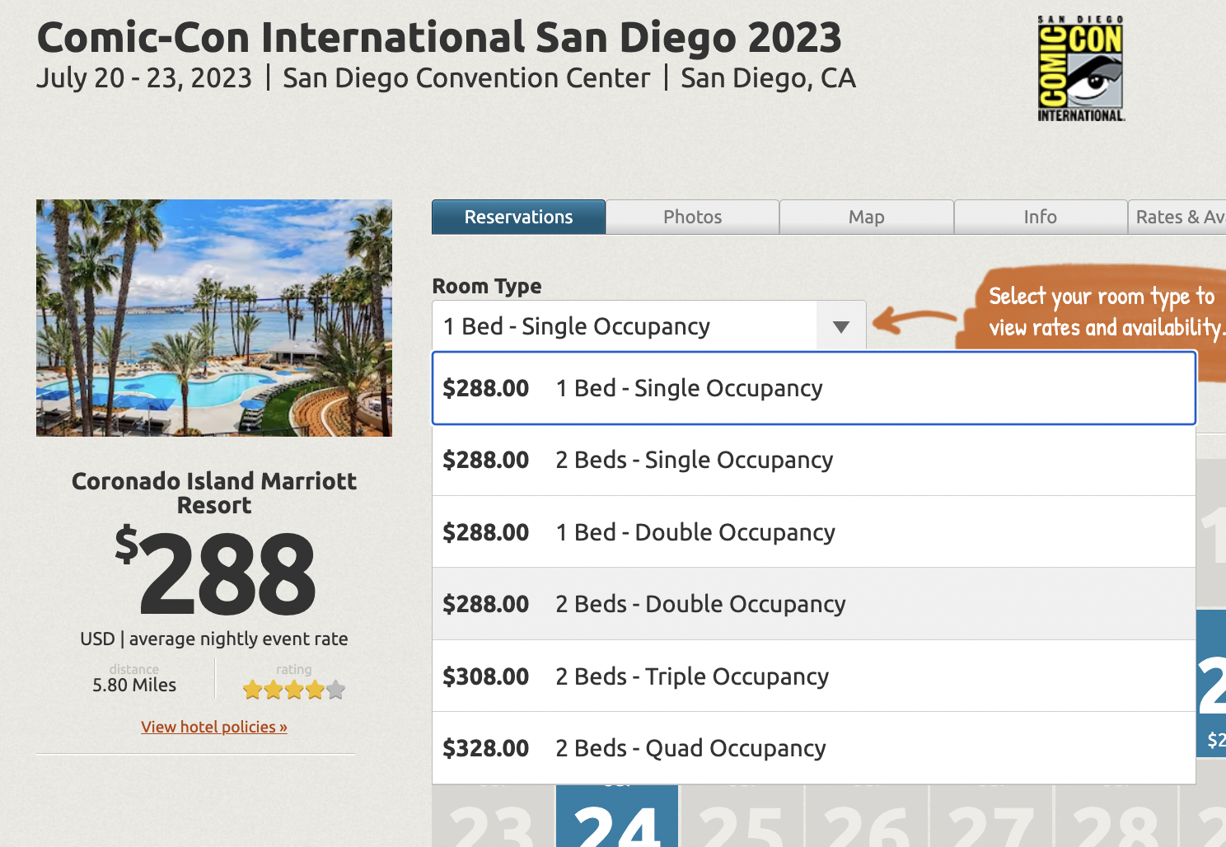Switch to the Reservations tab
Viewport: 1226px width, 847px height.
519,217
